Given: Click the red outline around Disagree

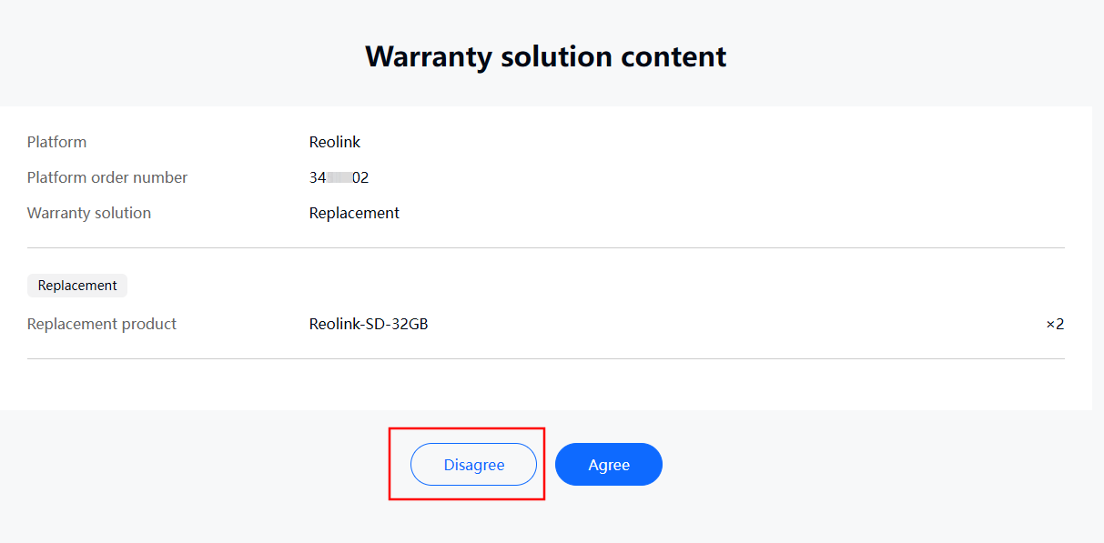Looking at the screenshot, I should 467,427.
